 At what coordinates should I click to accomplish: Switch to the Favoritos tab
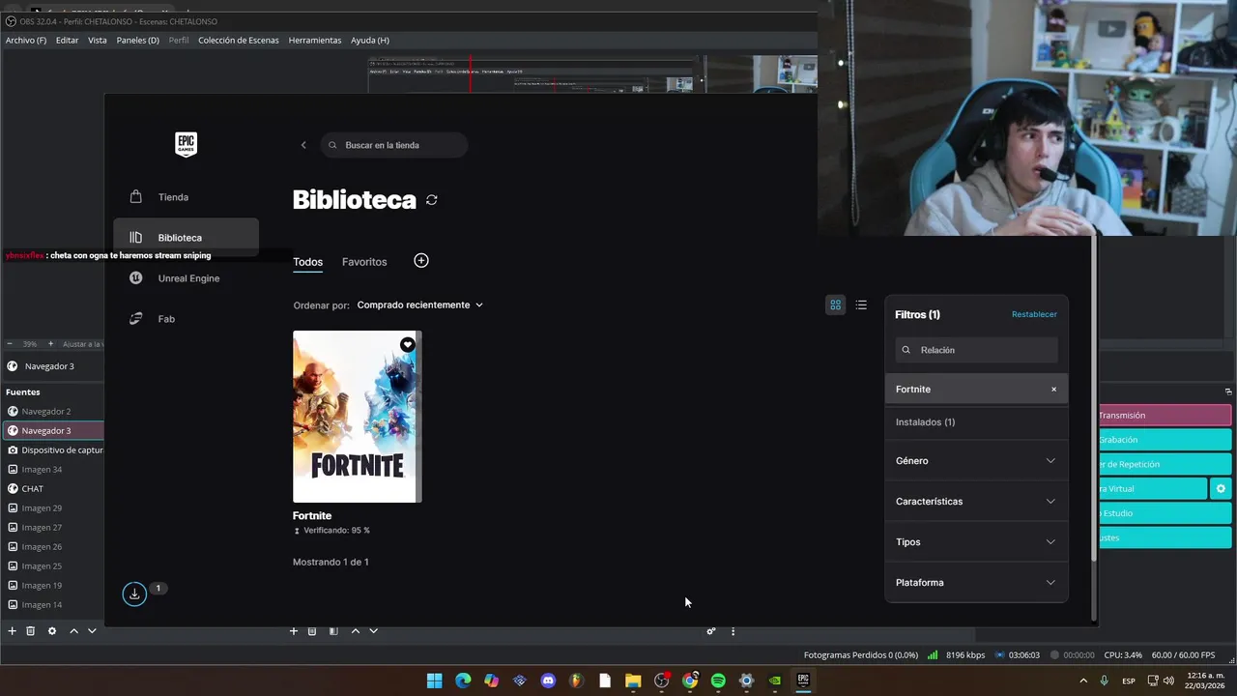[364, 262]
